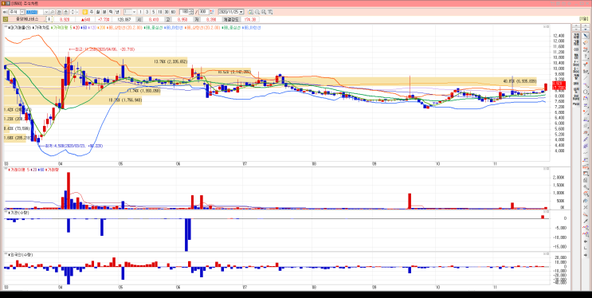Image resolution: width=592 pixels, height=298 pixels.
Task: Click the right arrow icon at toolbar bottom
Action: [586, 255]
